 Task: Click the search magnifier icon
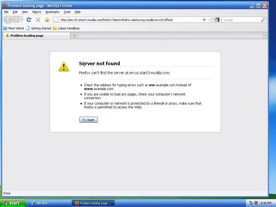[x=263, y=20]
